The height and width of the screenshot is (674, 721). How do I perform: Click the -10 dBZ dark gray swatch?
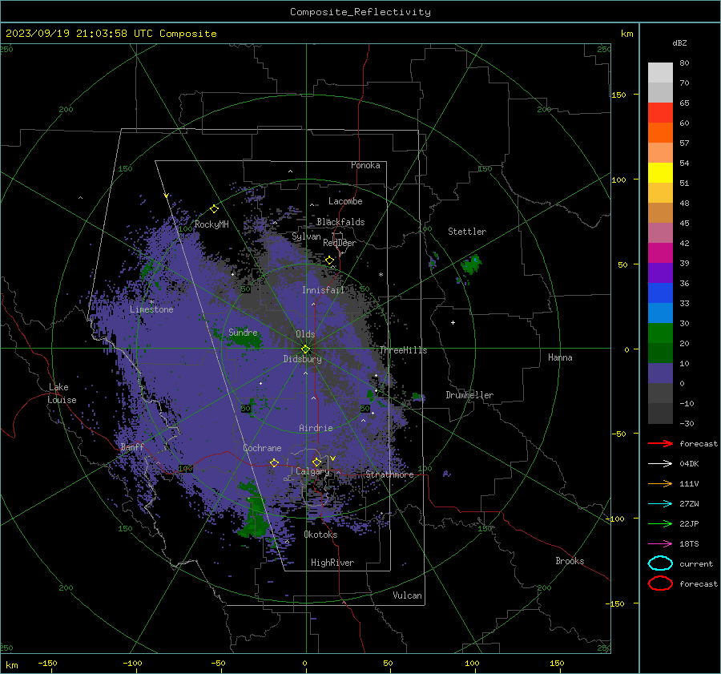(x=660, y=413)
